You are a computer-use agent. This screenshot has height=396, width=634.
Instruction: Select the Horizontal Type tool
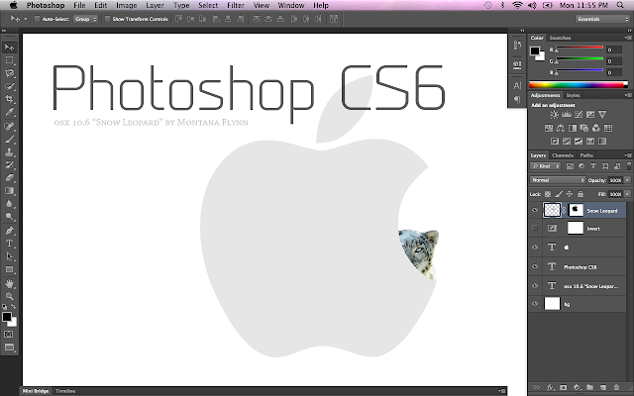(x=10, y=243)
